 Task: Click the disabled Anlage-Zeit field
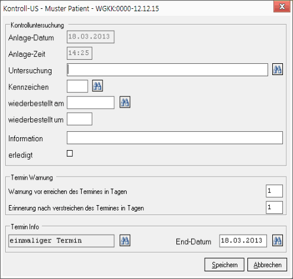point(79,53)
